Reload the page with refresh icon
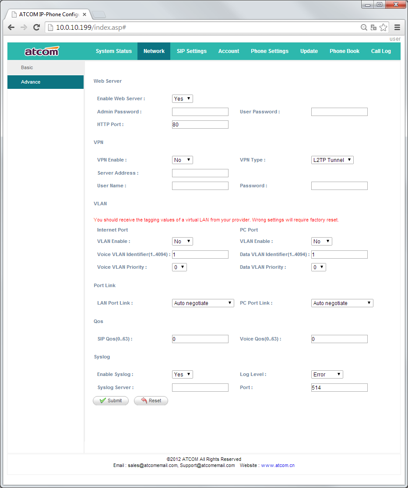The height and width of the screenshot is (488, 408). pyautogui.click(x=37, y=27)
